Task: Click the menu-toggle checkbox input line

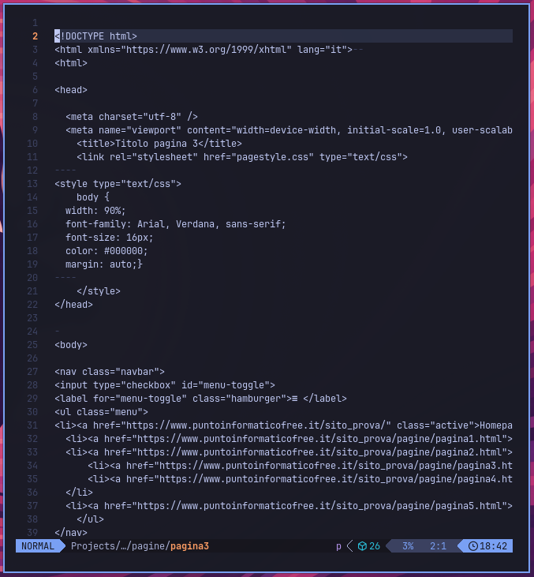Action: click(165, 385)
